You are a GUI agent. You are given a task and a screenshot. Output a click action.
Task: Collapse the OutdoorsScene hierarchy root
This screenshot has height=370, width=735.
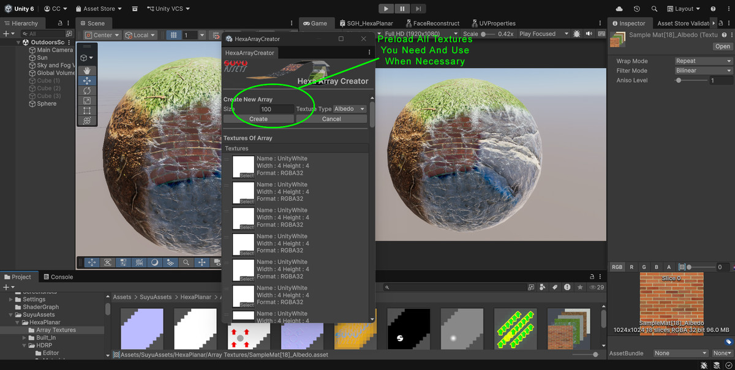(x=19, y=42)
